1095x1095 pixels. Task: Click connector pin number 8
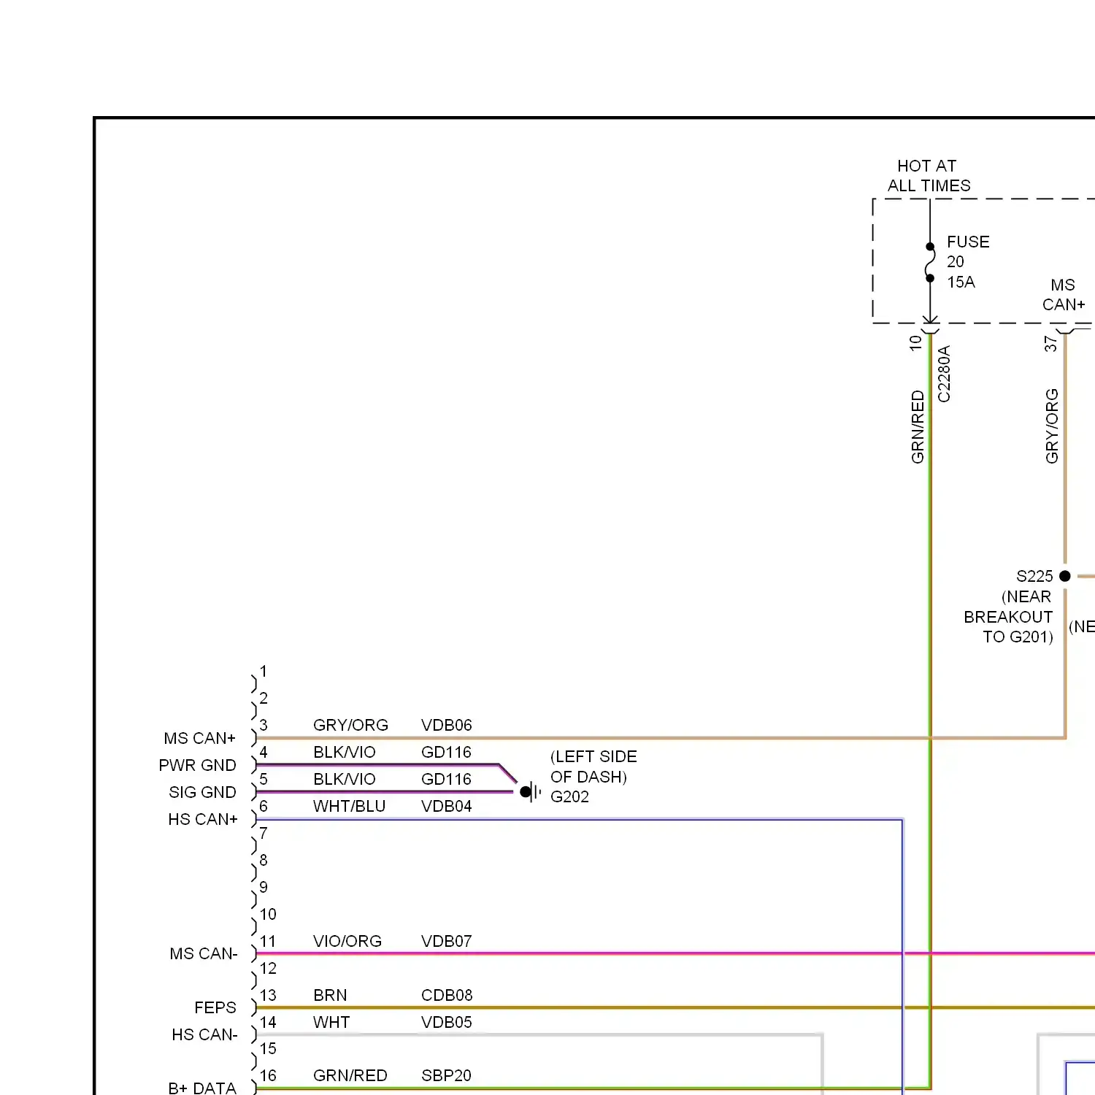264,860
